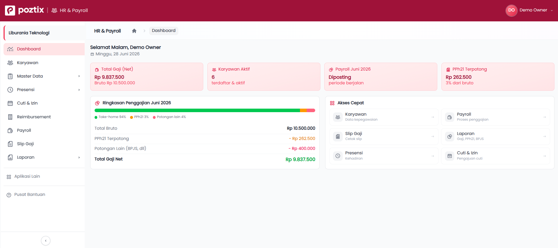
Task: Expand the Master Data submenu
Action: click(79, 76)
